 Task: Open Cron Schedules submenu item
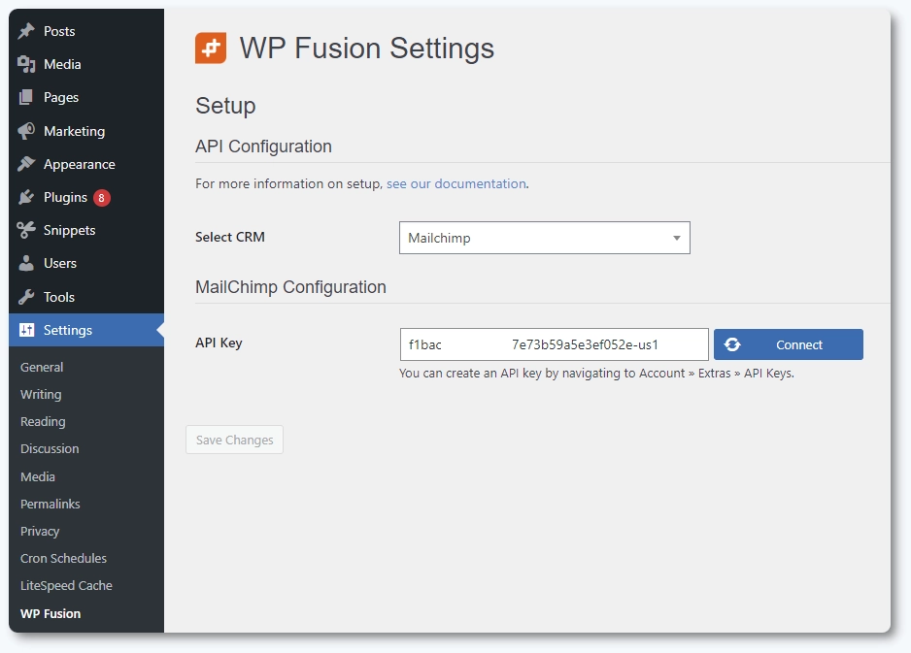coord(63,558)
